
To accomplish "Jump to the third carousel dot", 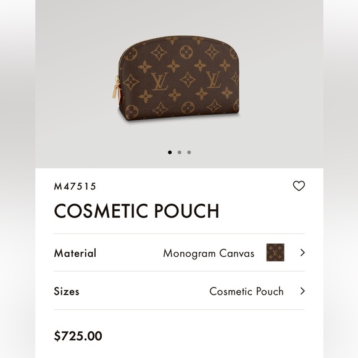I will pos(189,152).
